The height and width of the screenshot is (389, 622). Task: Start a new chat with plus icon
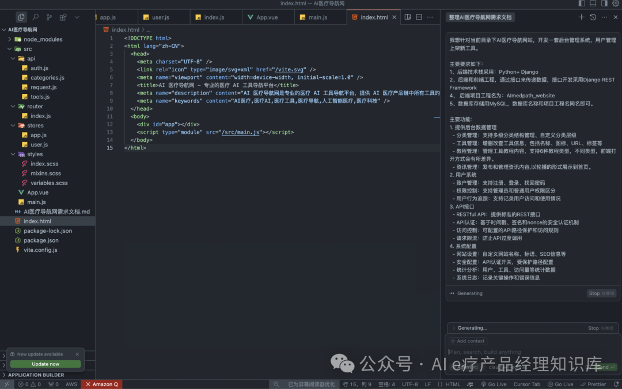(581, 17)
